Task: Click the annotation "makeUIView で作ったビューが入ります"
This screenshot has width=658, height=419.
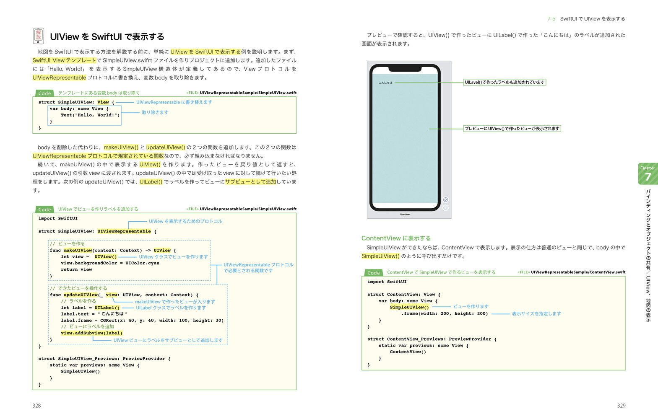Action: pyautogui.click(x=175, y=302)
